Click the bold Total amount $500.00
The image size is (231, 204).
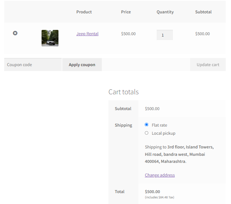point(152,192)
